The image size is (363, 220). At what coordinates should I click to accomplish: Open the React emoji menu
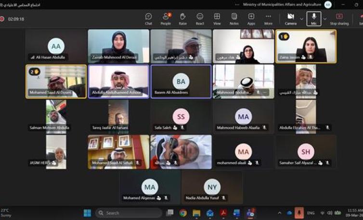[200, 19]
